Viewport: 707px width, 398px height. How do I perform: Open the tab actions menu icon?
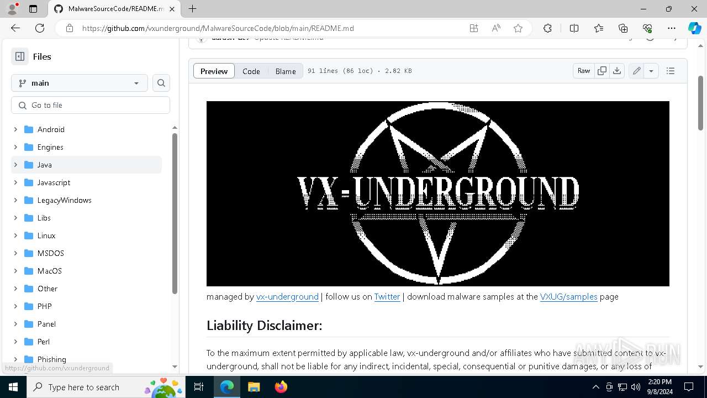coord(33,9)
